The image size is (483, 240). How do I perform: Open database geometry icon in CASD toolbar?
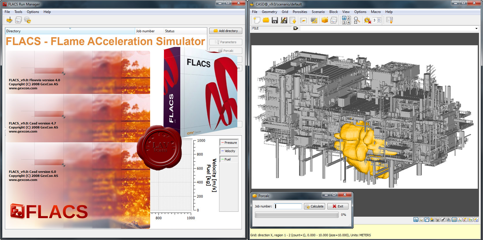click(314, 20)
